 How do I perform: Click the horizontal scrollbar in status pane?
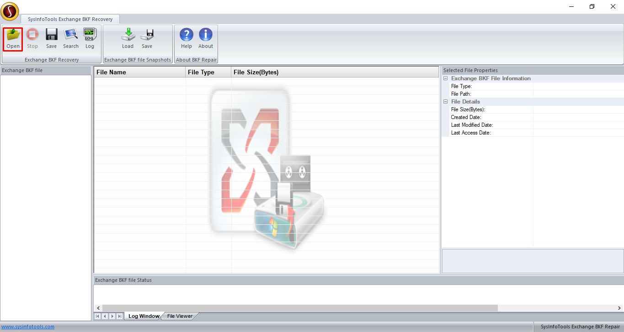(300, 308)
